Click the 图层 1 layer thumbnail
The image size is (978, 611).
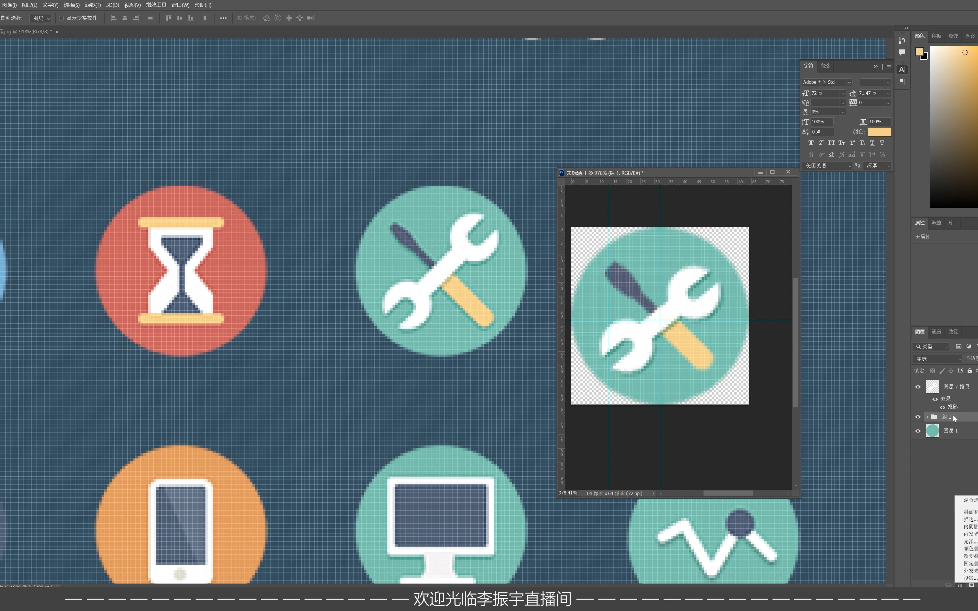932,431
